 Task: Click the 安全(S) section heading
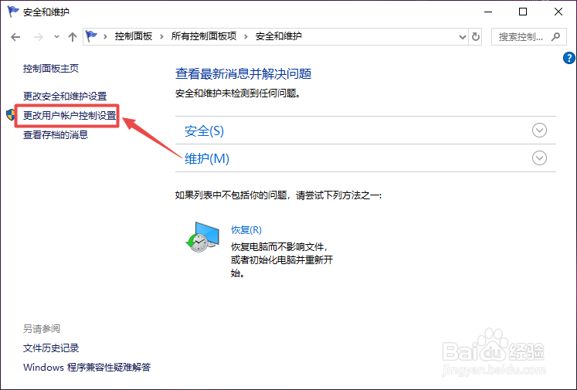[x=204, y=131]
